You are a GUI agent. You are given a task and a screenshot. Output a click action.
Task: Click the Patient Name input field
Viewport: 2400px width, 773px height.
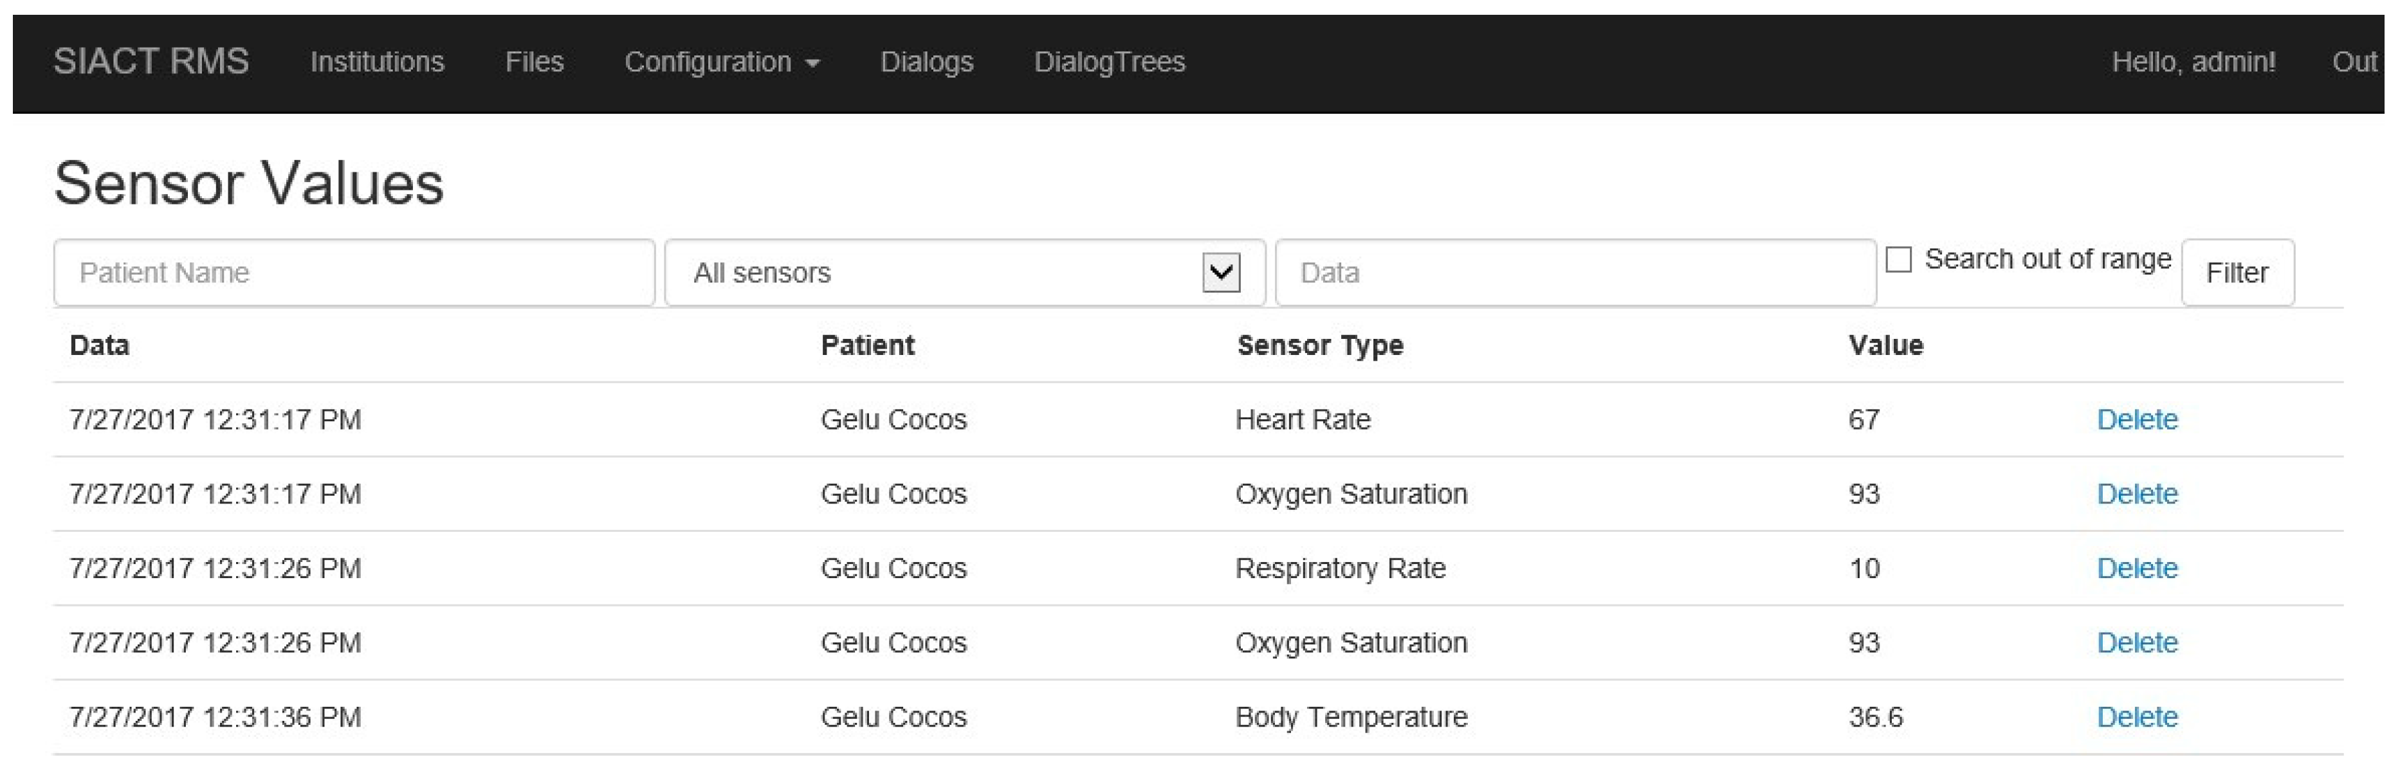pyautogui.click(x=354, y=272)
